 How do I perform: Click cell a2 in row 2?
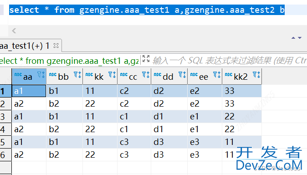point(29,103)
